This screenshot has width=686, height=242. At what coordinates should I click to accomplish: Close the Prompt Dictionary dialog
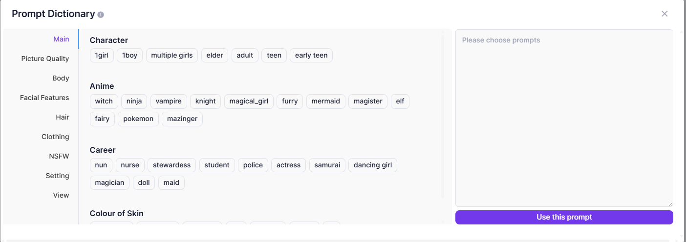click(x=665, y=14)
